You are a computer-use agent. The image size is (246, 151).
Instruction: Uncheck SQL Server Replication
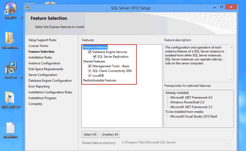tap(94, 57)
